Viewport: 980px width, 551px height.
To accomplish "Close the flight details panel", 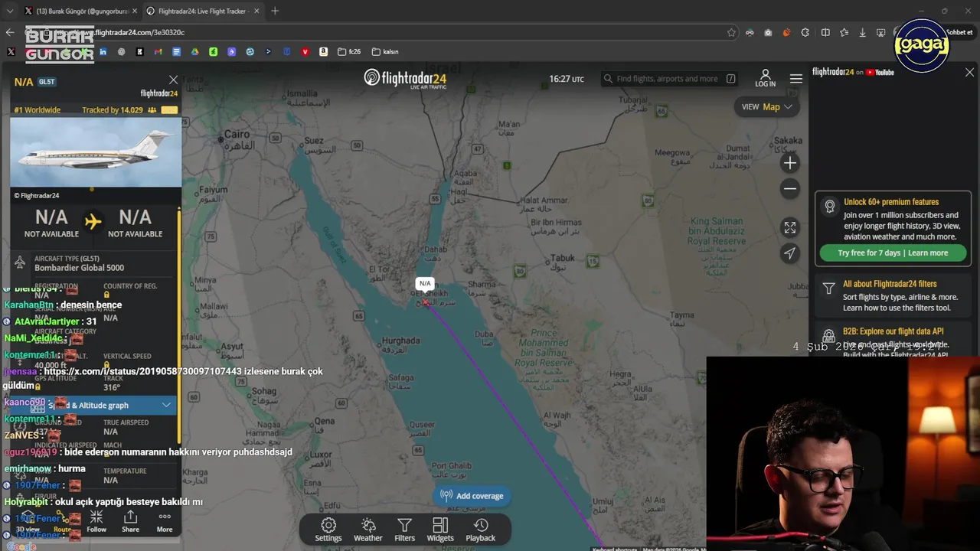I will 173,80.
